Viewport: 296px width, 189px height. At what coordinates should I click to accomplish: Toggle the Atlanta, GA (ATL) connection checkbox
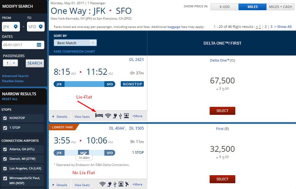(x=5, y=149)
